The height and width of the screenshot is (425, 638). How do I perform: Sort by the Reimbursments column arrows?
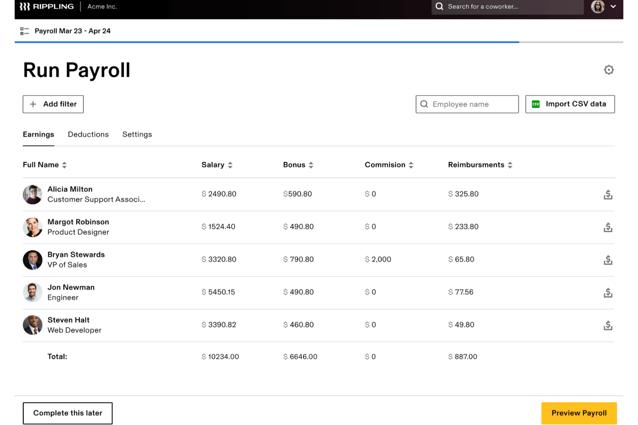510,165
